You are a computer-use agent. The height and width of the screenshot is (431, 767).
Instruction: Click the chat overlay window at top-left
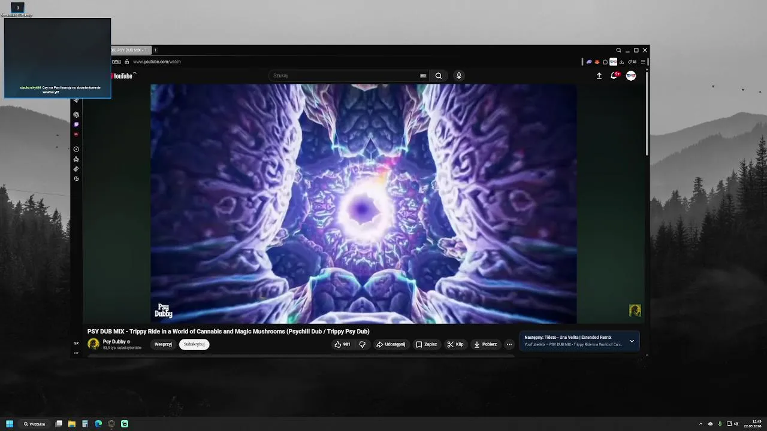(x=58, y=58)
